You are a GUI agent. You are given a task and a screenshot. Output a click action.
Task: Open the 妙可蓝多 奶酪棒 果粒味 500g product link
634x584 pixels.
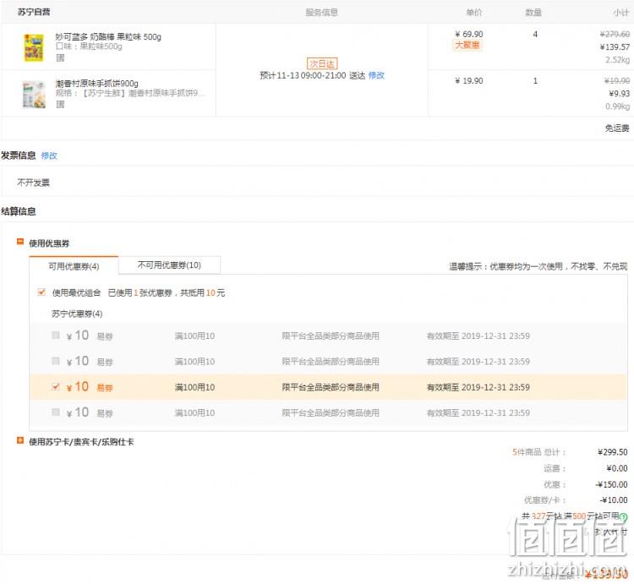tap(108, 37)
